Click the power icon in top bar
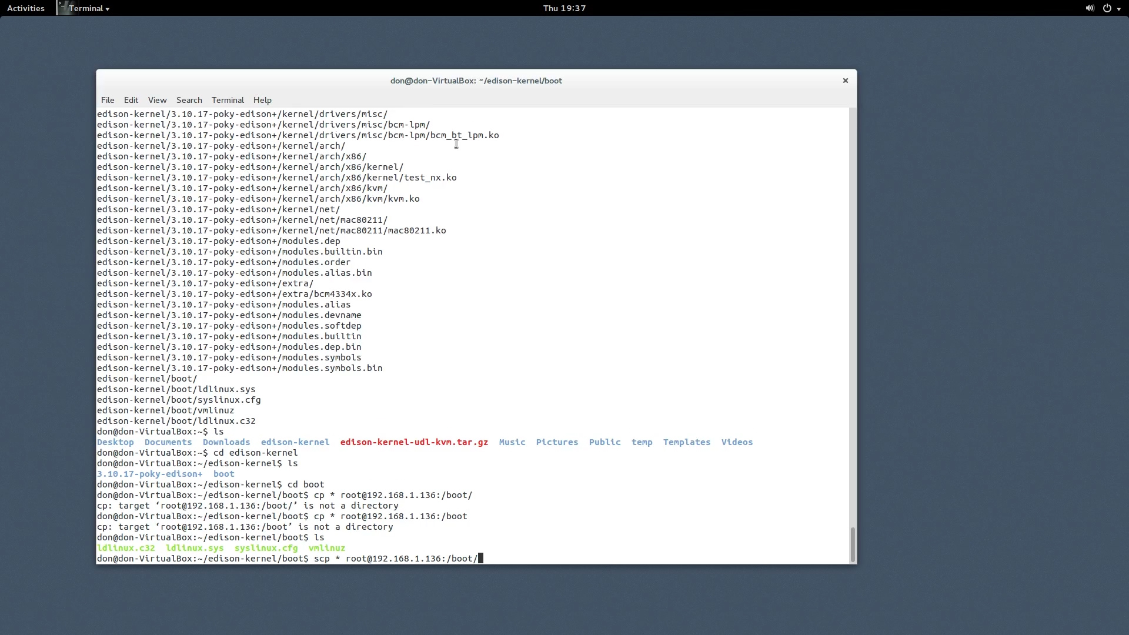Image resolution: width=1129 pixels, height=635 pixels. click(x=1107, y=8)
